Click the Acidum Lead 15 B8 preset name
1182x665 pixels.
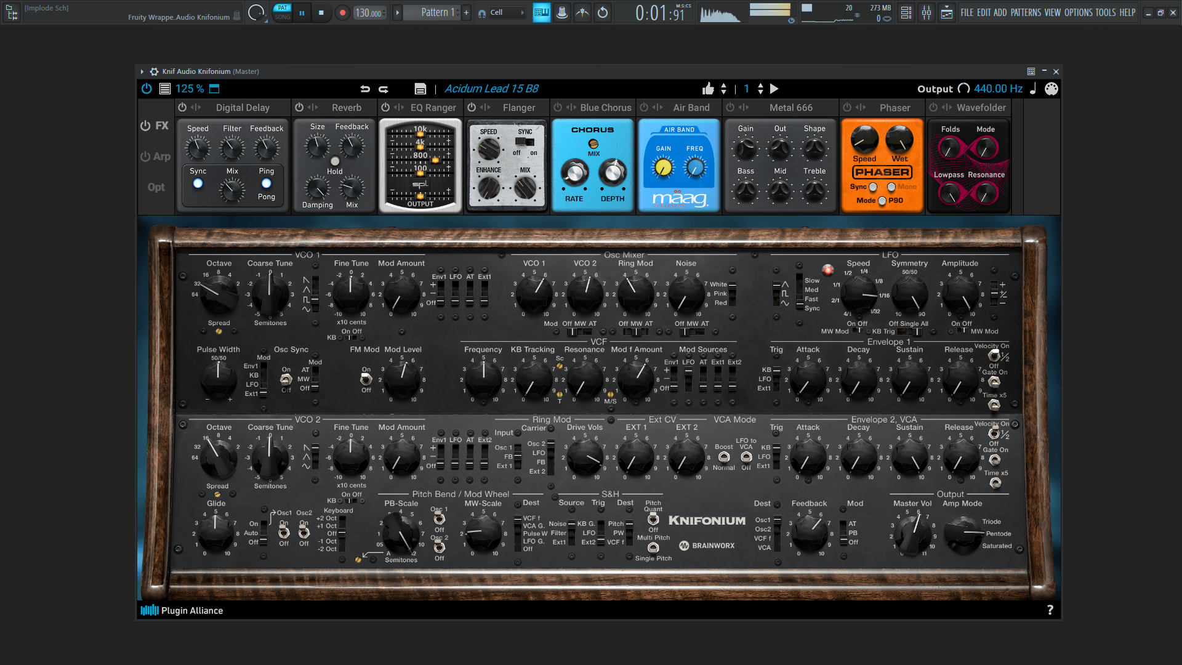[x=491, y=89]
